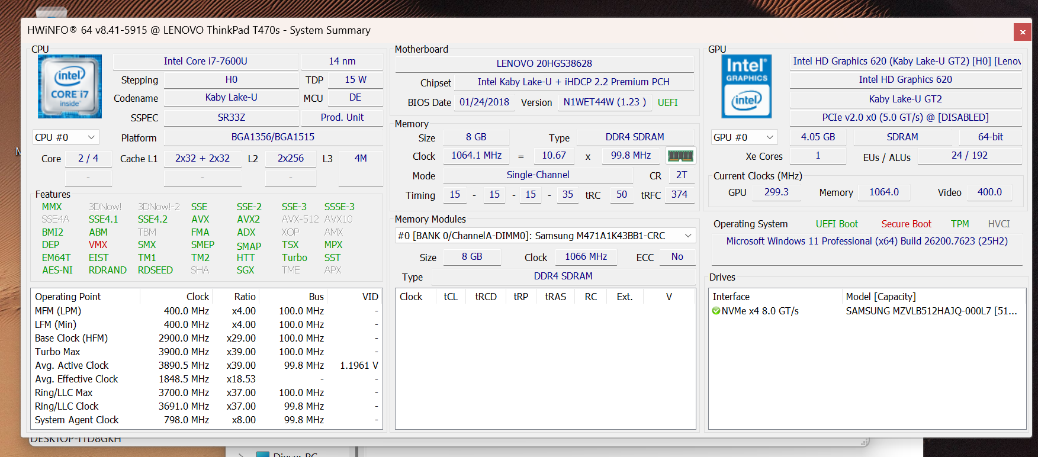Open the GPU #0 selector dropdown
The image size is (1038, 457).
pyautogui.click(x=744, y=137)
